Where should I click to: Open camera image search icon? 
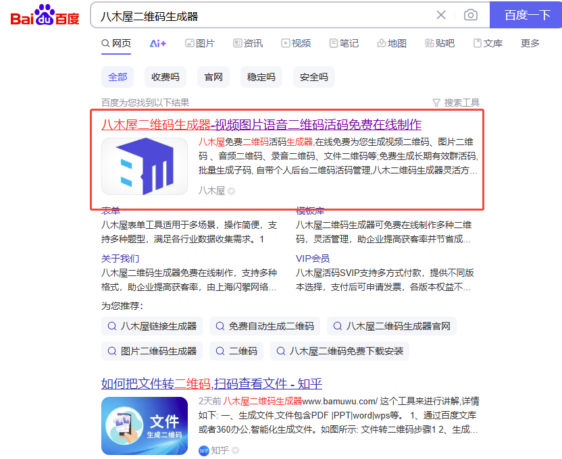coord(471,15)
